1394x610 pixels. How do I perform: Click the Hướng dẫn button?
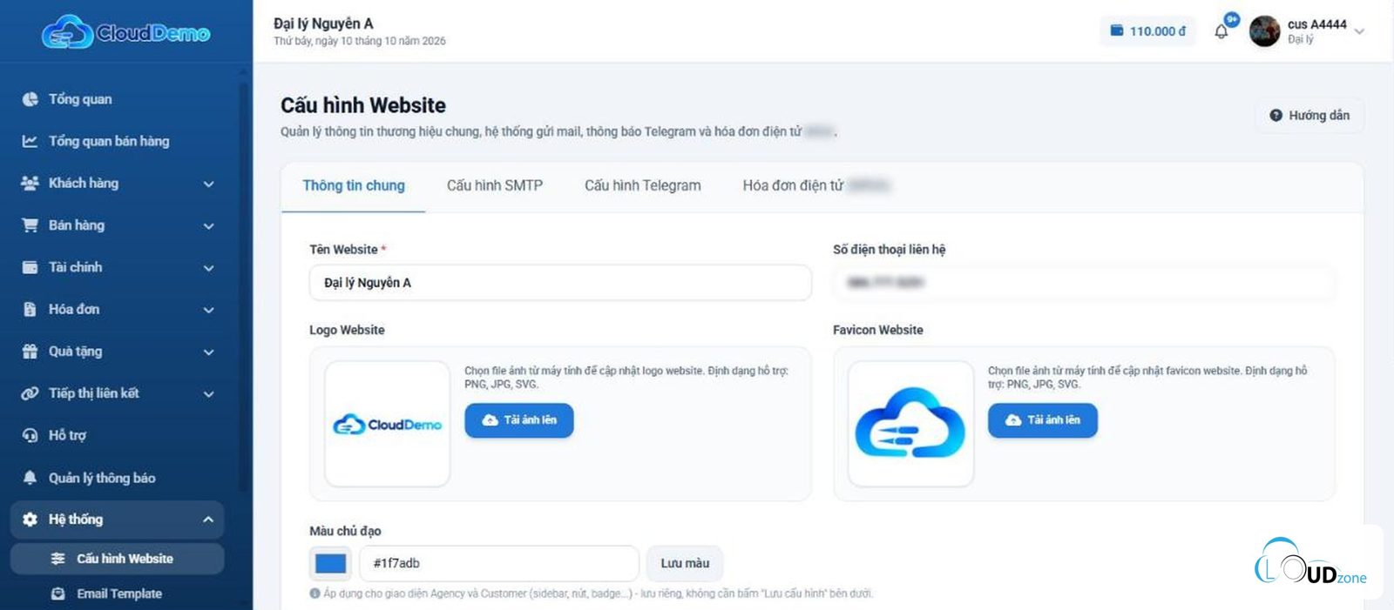pos(1309,115)
